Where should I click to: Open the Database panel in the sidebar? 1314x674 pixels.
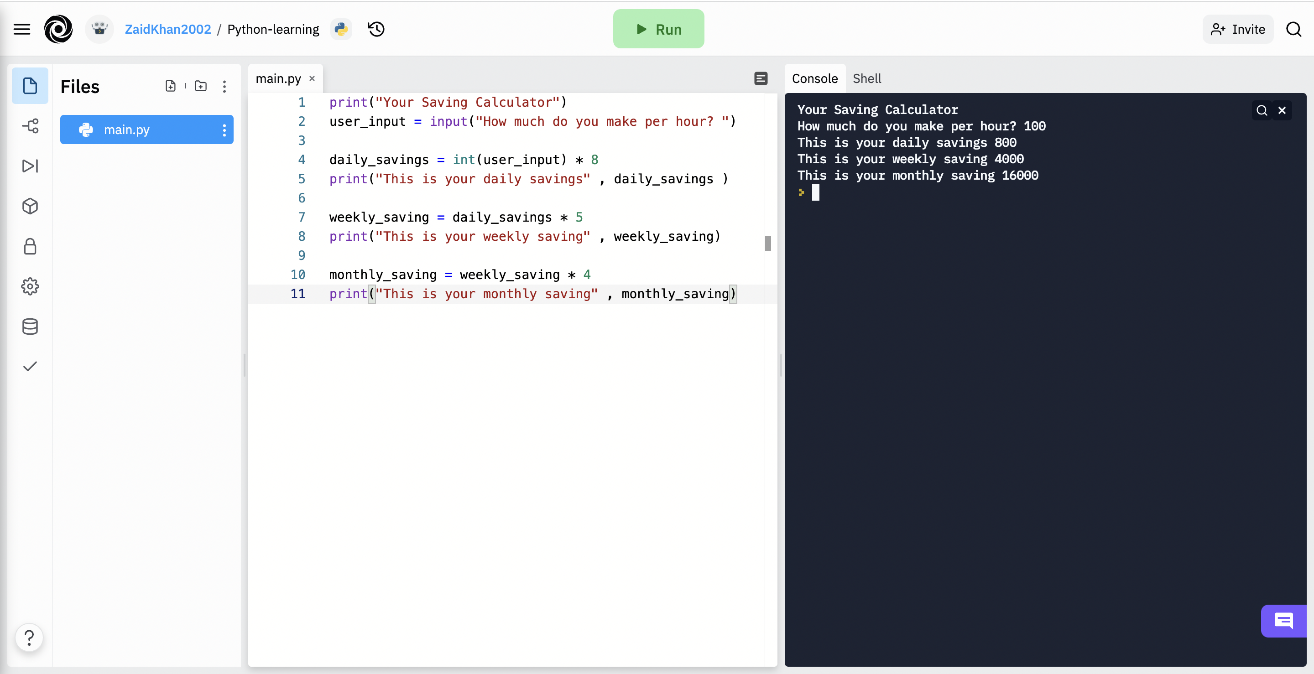click(x=30, y=327)
